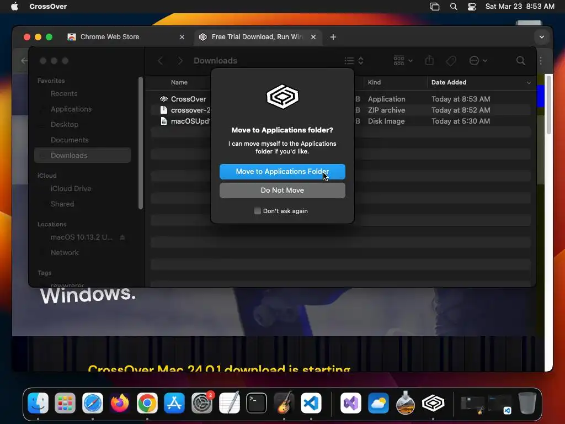Select crossover ZIP archive file row

340,110
